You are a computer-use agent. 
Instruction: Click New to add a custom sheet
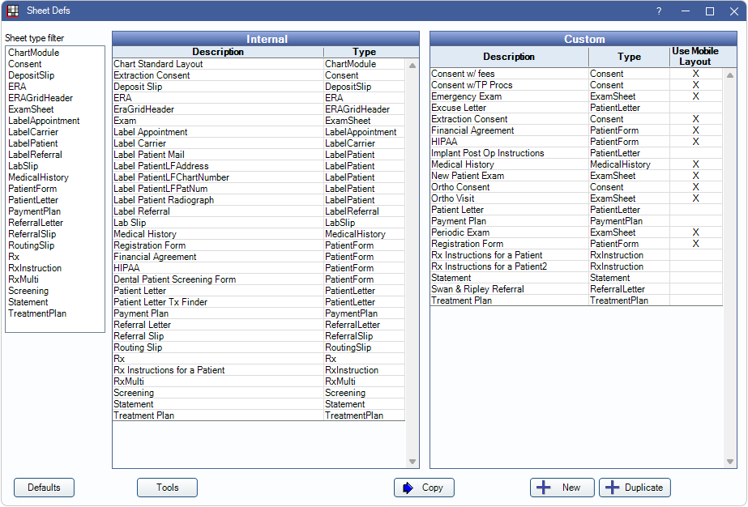click(561, 488)
